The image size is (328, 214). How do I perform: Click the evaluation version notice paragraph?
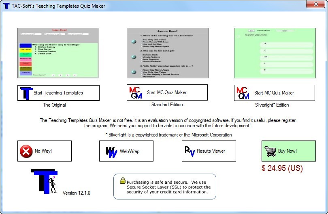(168, 123)
